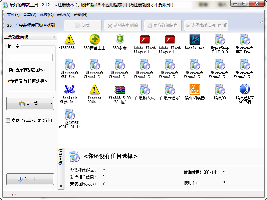This screenshot has width=267, height=200.
Task: Click the 更多详细信息 toolbar button
Action: tap(163, 26)
